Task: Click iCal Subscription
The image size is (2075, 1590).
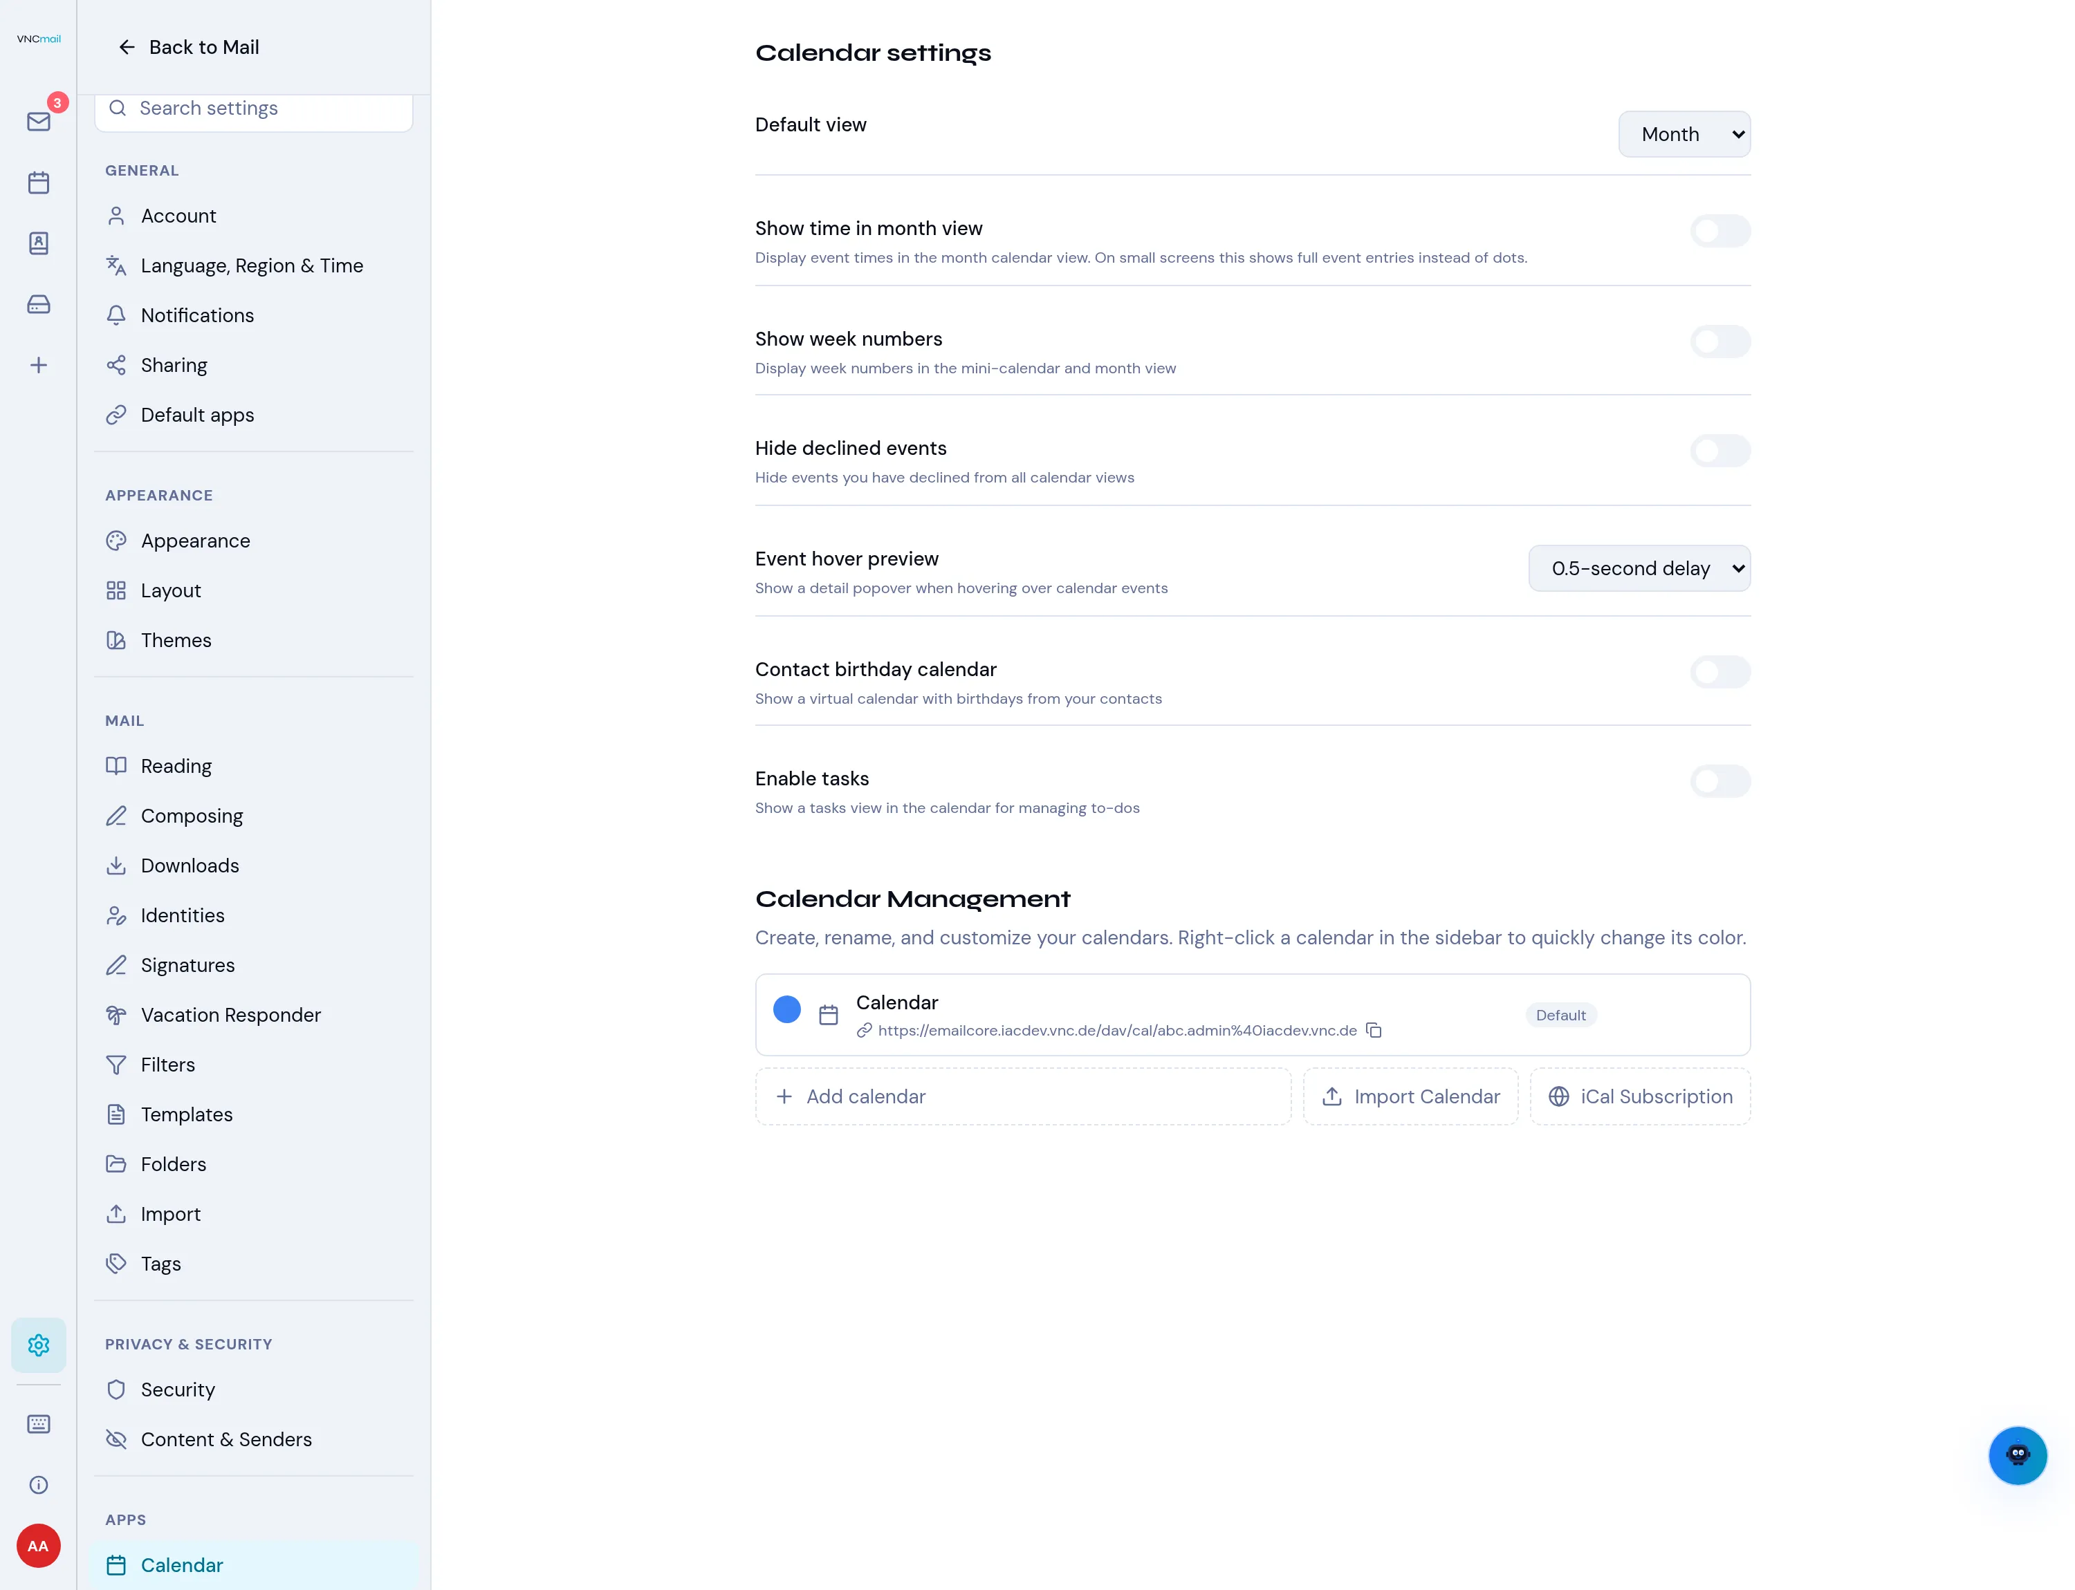Action: (x=1639, y=1097)
